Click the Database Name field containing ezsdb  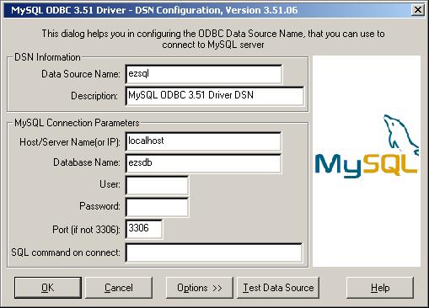(203, 163)
